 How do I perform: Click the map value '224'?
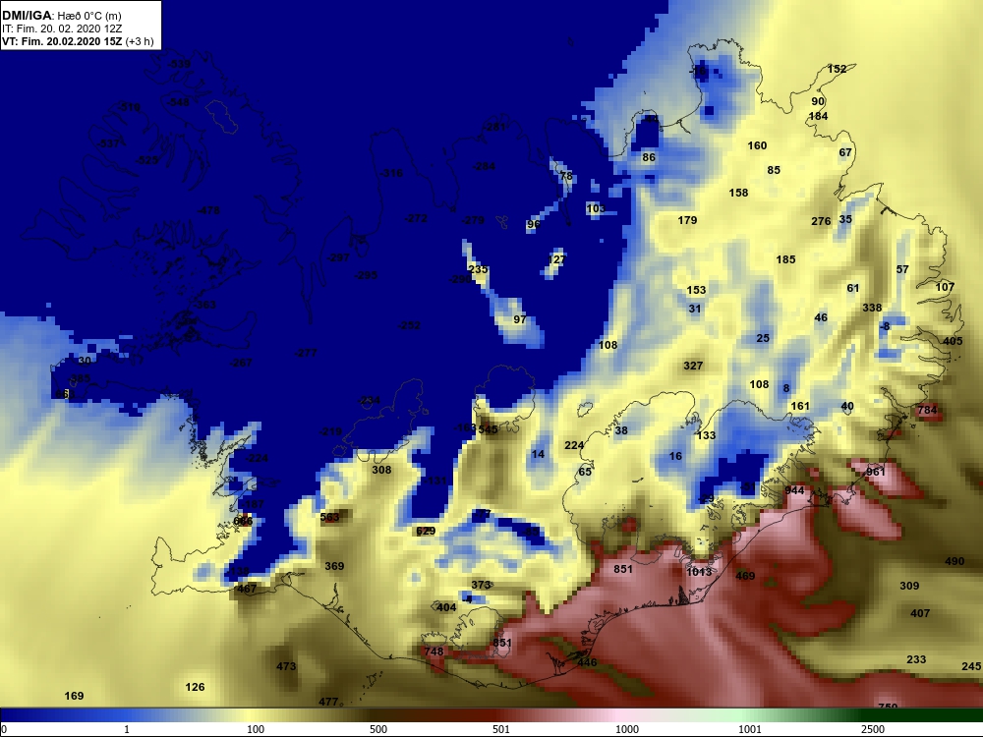[x=574, y=445]
